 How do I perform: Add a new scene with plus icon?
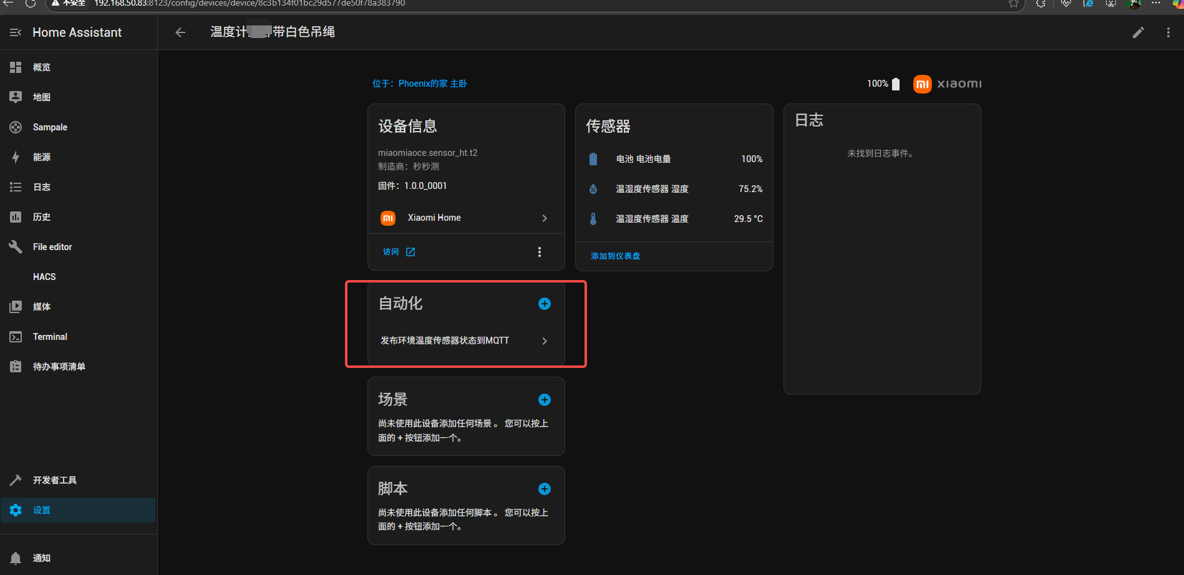pyautogui.click(x=544, y=400)
